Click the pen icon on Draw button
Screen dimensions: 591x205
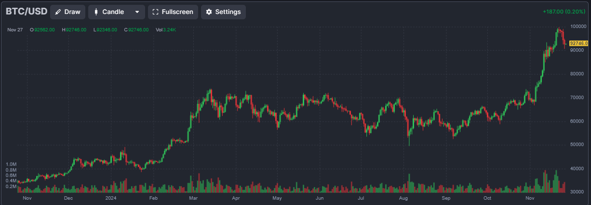point(58,12)
